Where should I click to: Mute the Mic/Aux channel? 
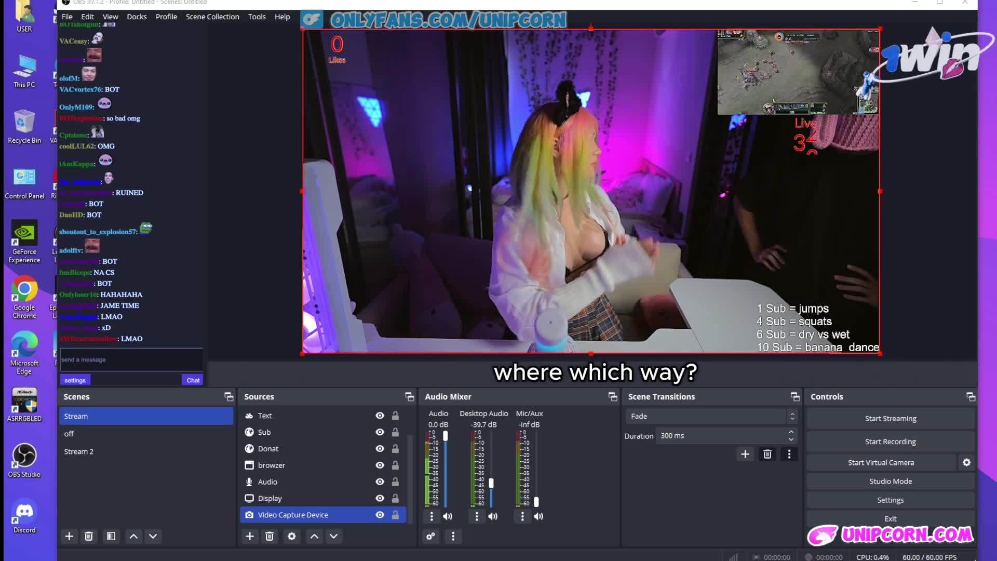[x=538, y=516]
